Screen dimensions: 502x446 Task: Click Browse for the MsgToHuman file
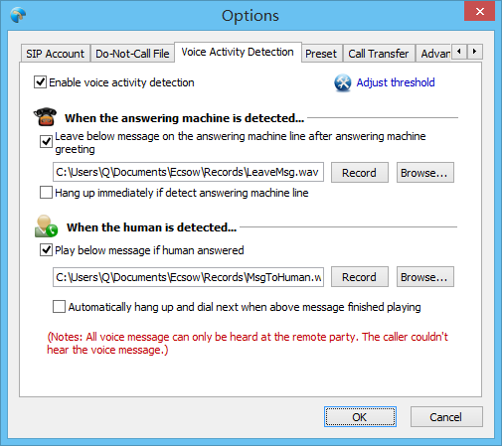click(x=425, y=277)
